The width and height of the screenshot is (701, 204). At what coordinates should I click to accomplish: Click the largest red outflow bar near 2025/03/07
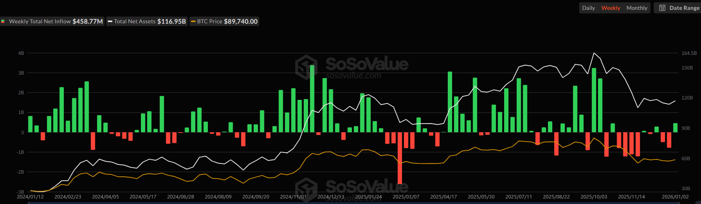pos(400,158)
